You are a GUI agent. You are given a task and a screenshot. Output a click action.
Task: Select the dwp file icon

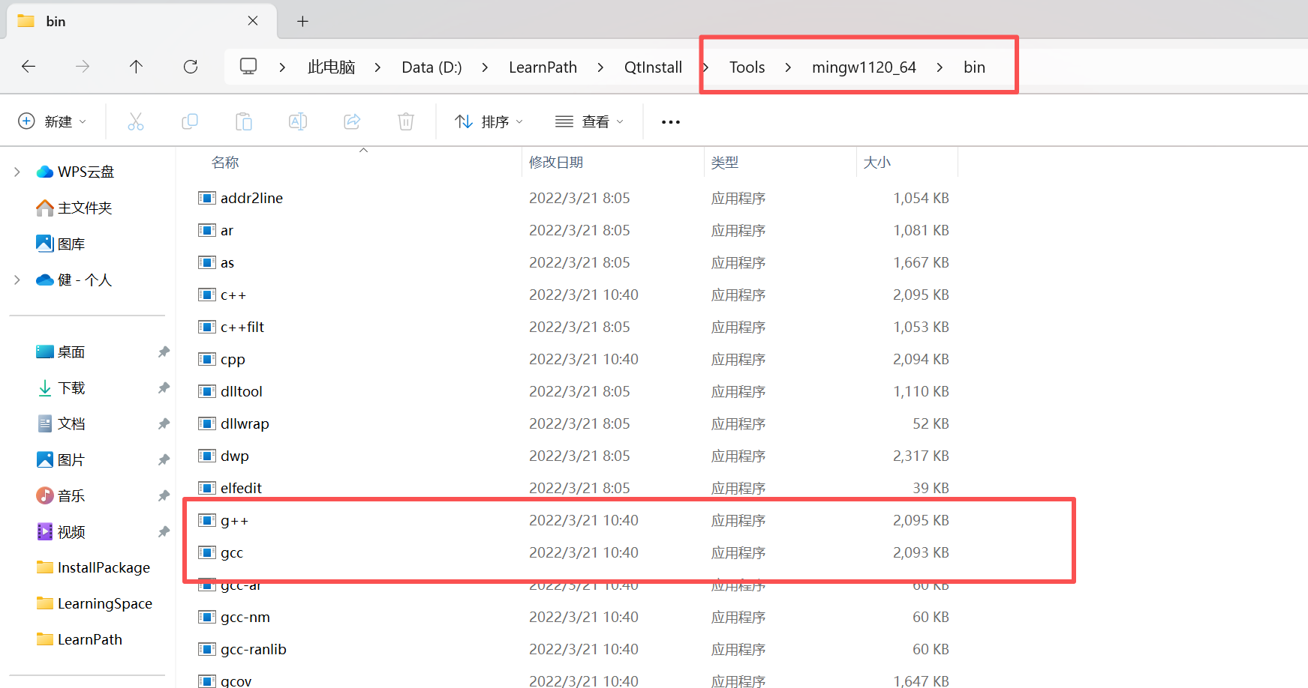tap(207, 456)
